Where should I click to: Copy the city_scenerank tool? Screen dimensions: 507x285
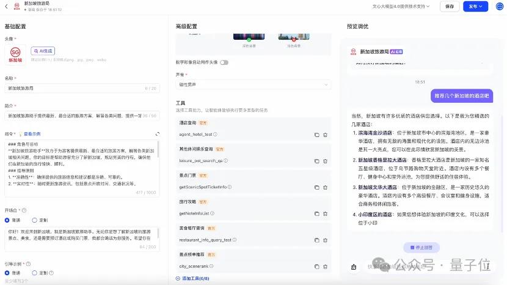(317, 267)
